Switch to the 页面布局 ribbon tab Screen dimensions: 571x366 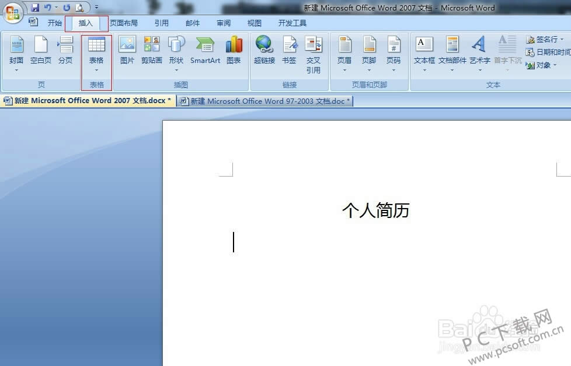(124, 23)
